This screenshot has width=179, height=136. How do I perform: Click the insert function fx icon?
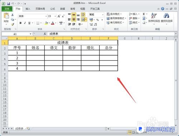click(x=45, y=34)
